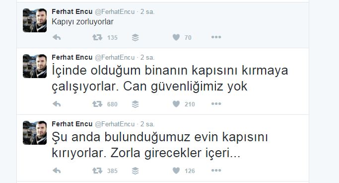Like the tweet with 210 likes
339x183 pixels.
pos(176,104)
